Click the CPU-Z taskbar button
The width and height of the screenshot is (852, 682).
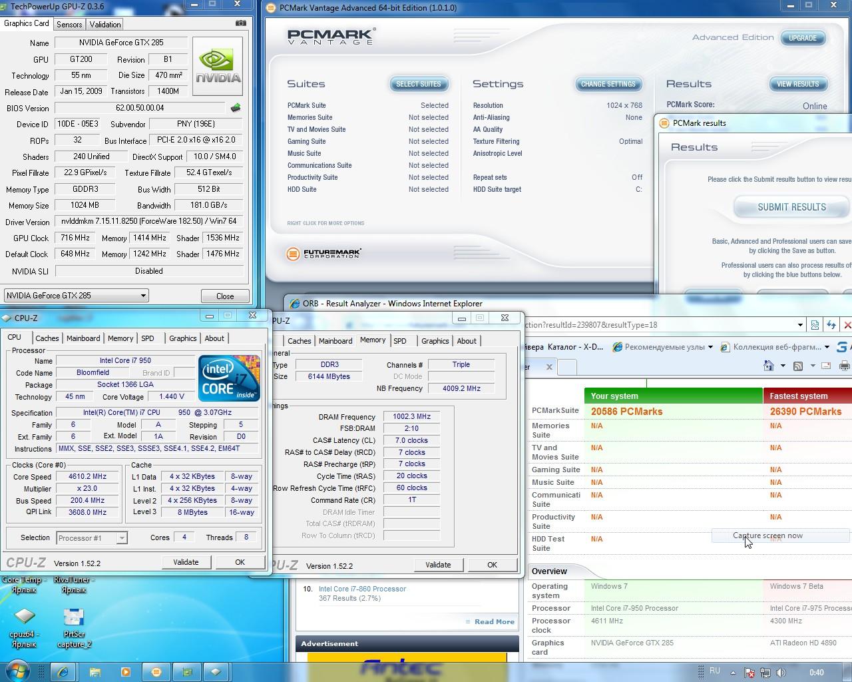216,672
